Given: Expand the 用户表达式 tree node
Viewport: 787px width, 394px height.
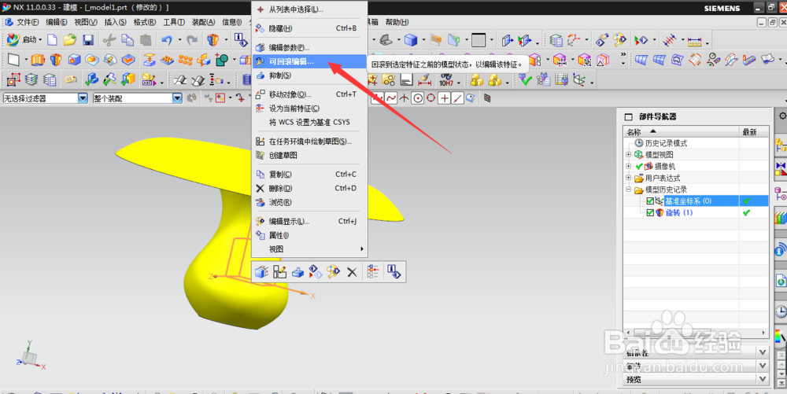Looking at the screenshot, I should click(x=628, y=178).
